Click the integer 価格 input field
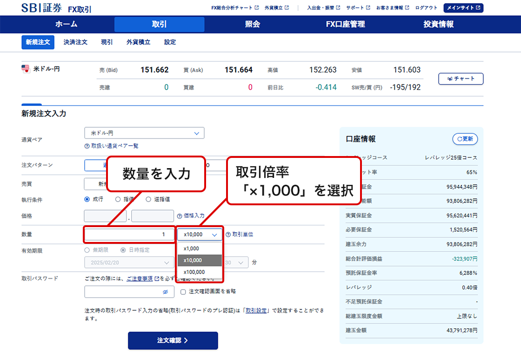 click(x=105, y=215)
